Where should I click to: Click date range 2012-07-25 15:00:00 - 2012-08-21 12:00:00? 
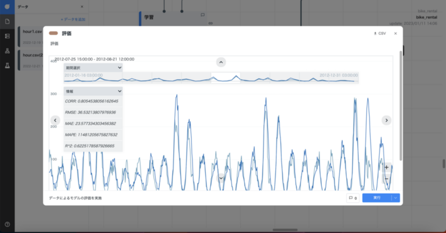pos(94,59)
